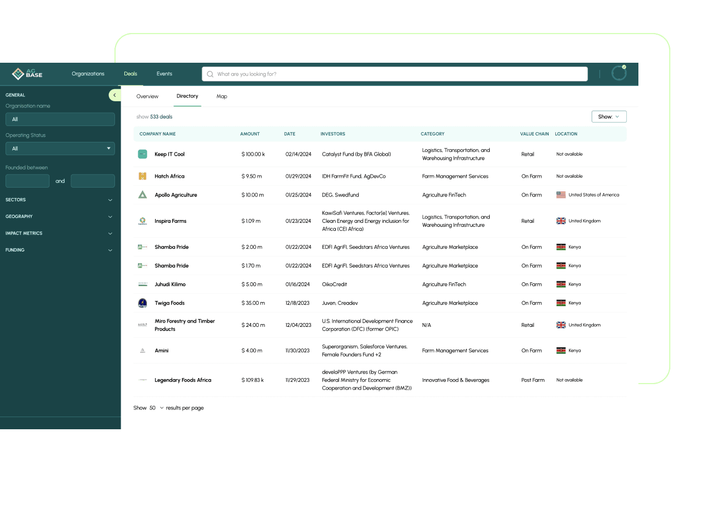Open Keep IT Cool company link
705x514 pixels.
[x=170, y=154]
